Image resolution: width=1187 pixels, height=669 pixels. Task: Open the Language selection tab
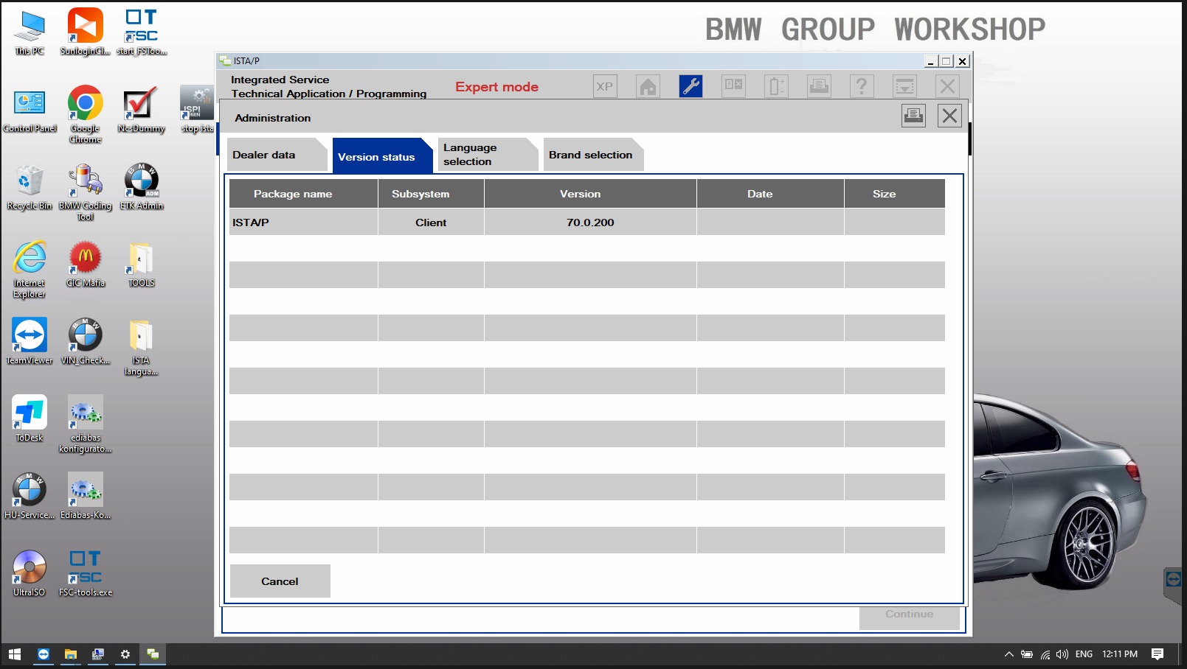487,155
